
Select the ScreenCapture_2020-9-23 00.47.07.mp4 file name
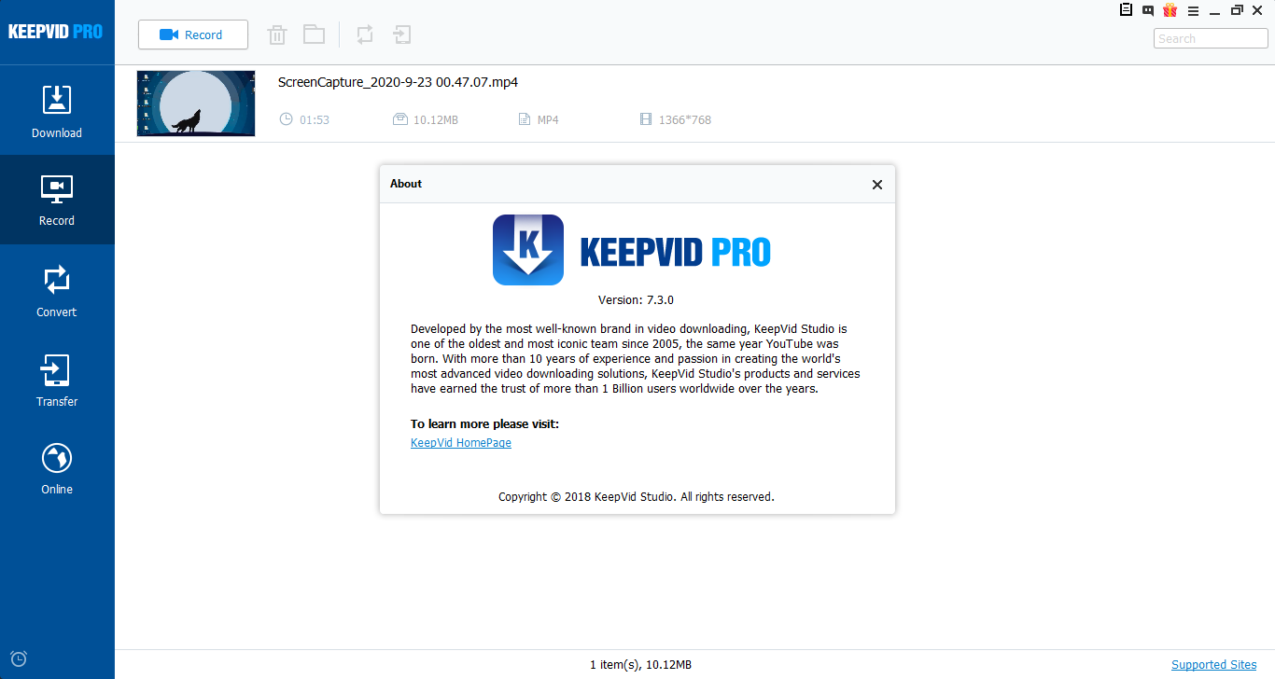click(x=398, y=82)
